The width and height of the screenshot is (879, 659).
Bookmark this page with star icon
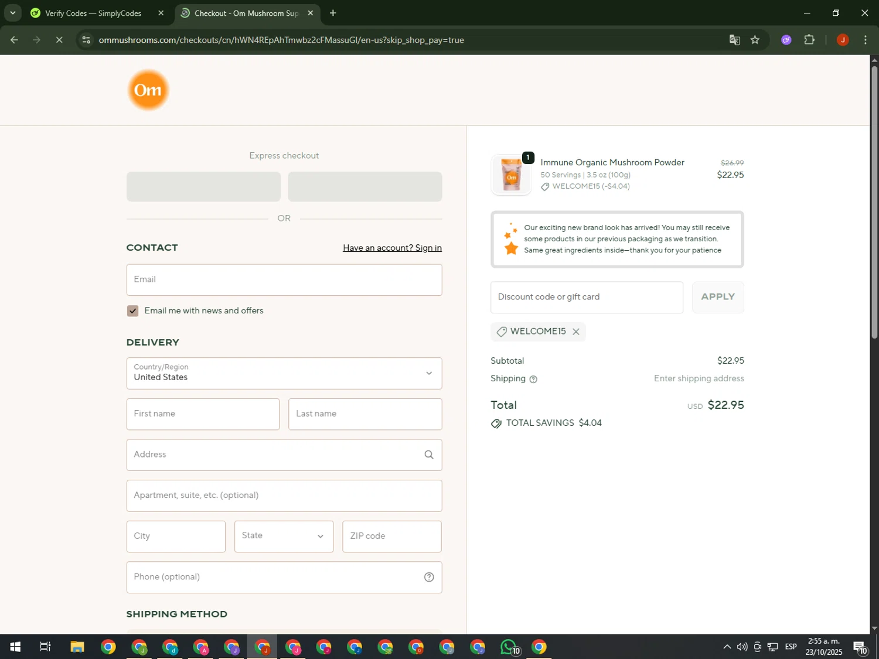tap(755, 40)
